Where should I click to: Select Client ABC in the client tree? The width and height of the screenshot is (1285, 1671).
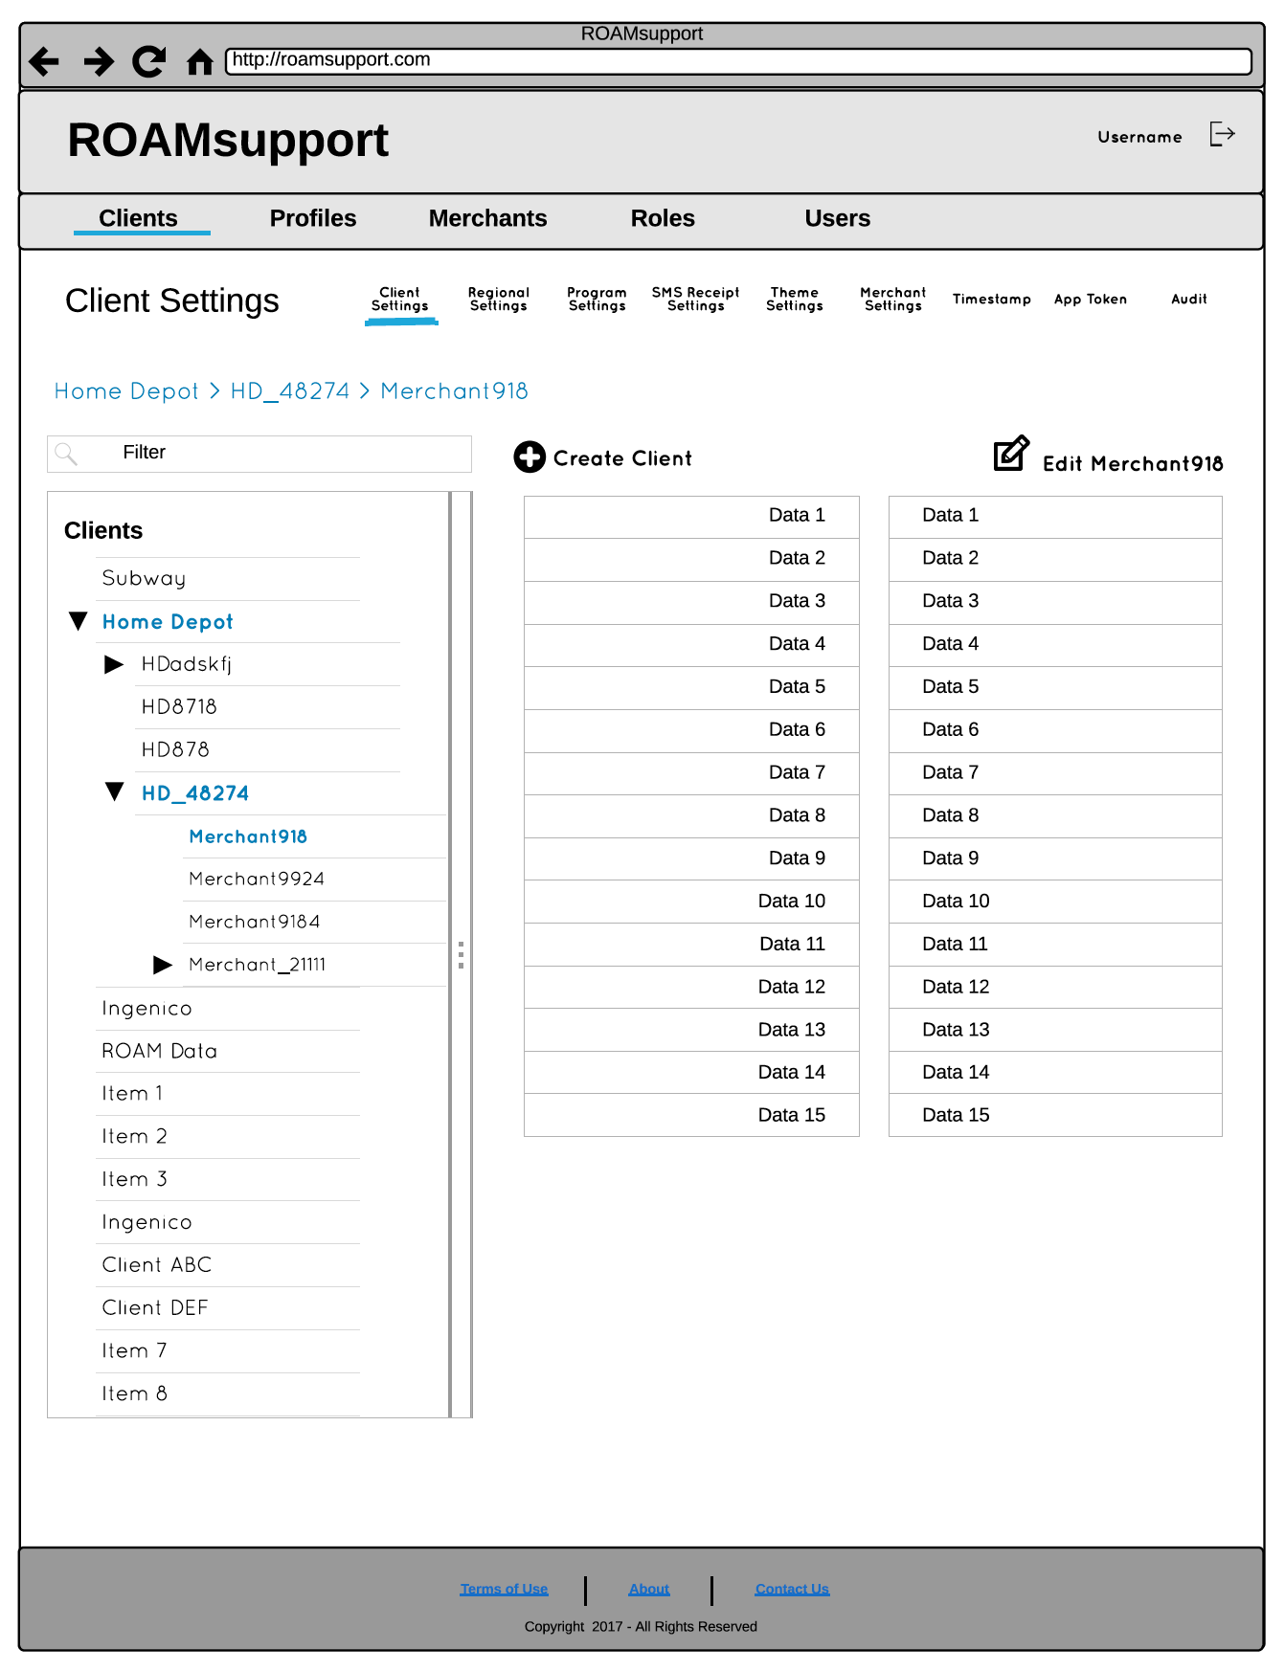coord(157,1264)
